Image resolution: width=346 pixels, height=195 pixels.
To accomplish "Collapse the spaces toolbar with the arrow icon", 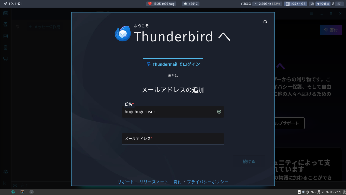I will pyautogui.click(x=6, y=183).
